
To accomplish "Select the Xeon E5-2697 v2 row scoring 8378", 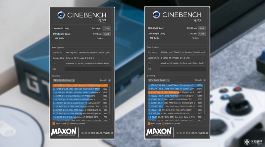I will coord(175,106).
